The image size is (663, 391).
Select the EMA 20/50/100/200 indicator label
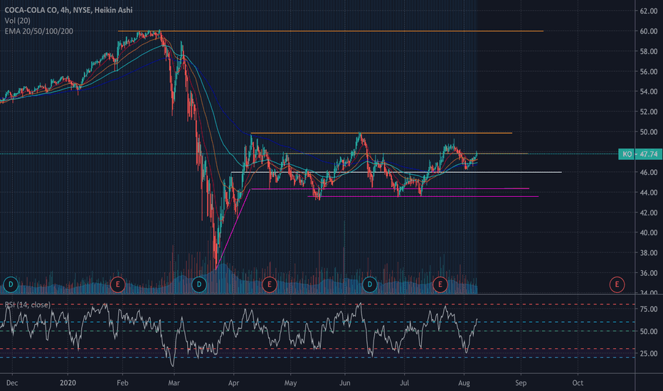pyautogui.click(x=39, y=31)
